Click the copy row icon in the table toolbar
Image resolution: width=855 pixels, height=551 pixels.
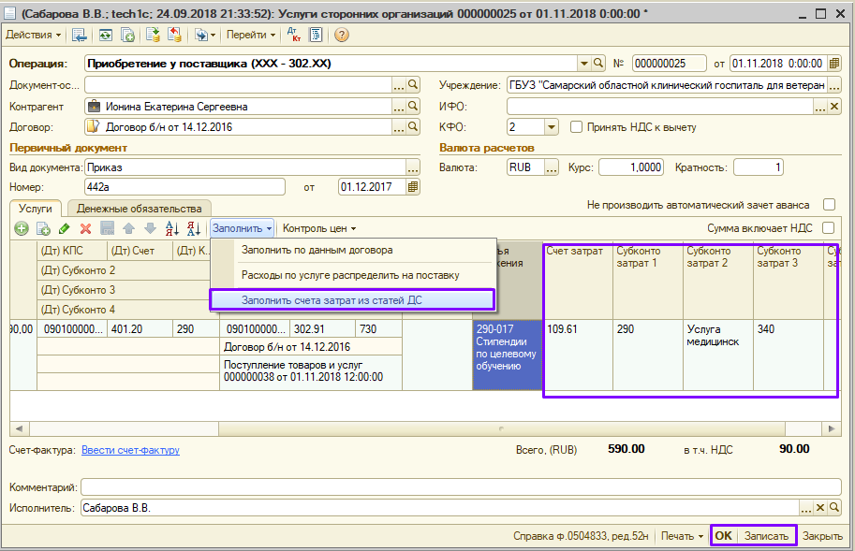click(42, 228)
